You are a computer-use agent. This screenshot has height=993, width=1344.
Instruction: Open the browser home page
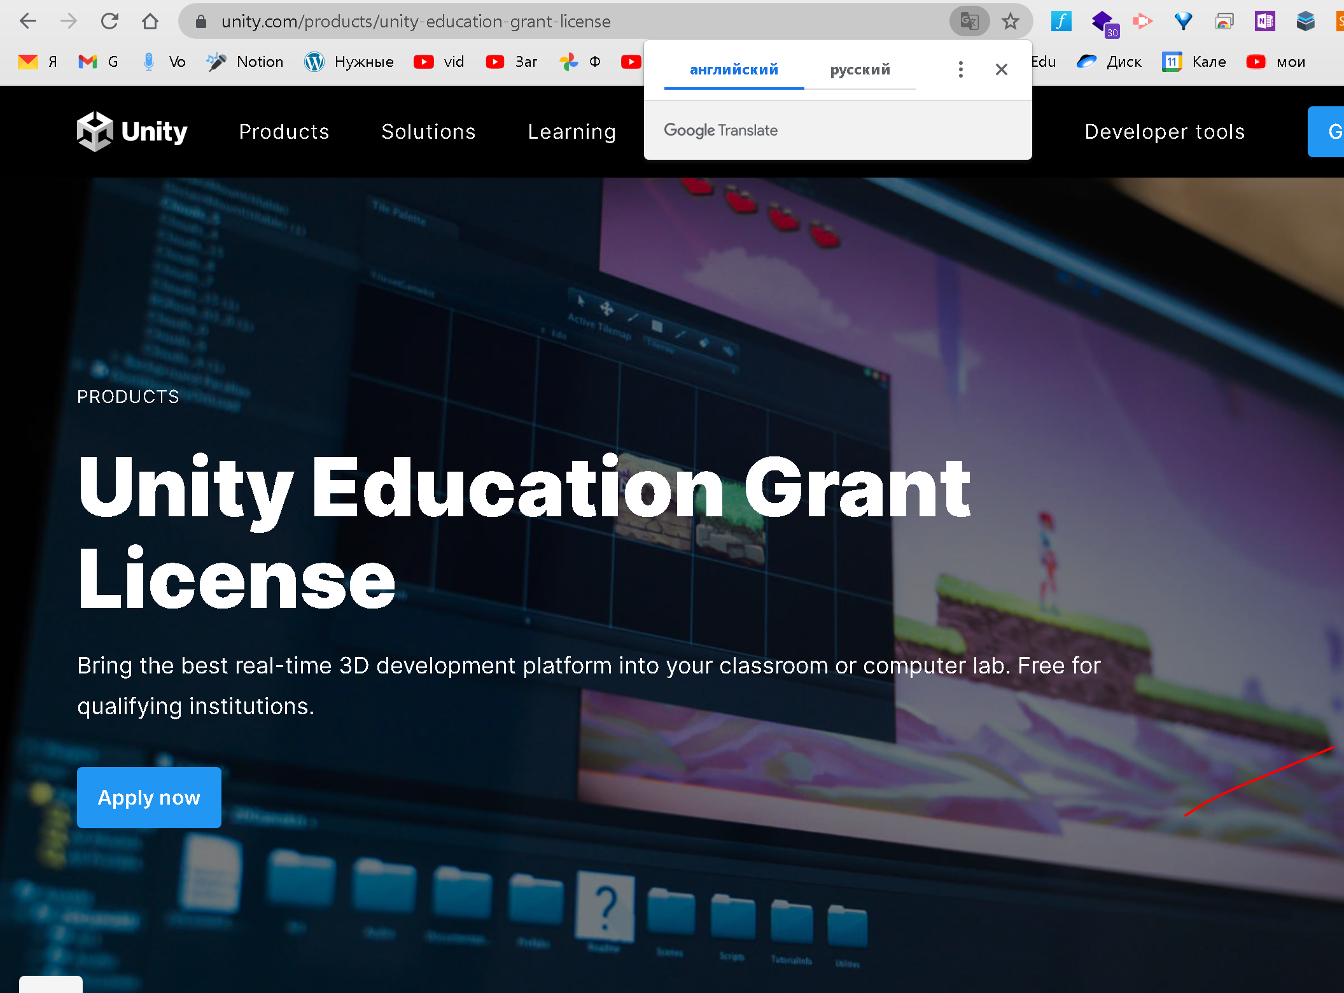pos(150,22)
